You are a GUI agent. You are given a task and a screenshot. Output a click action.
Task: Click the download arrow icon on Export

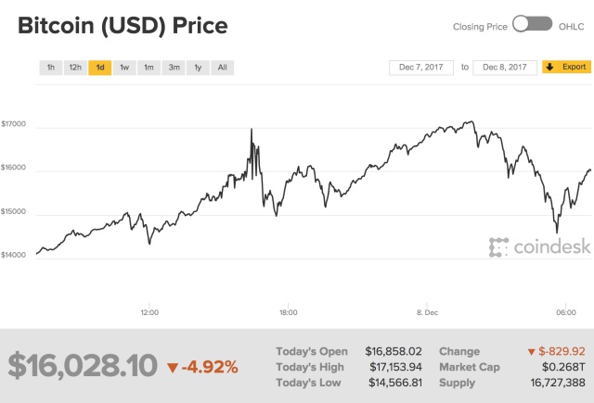click(550, 68)
